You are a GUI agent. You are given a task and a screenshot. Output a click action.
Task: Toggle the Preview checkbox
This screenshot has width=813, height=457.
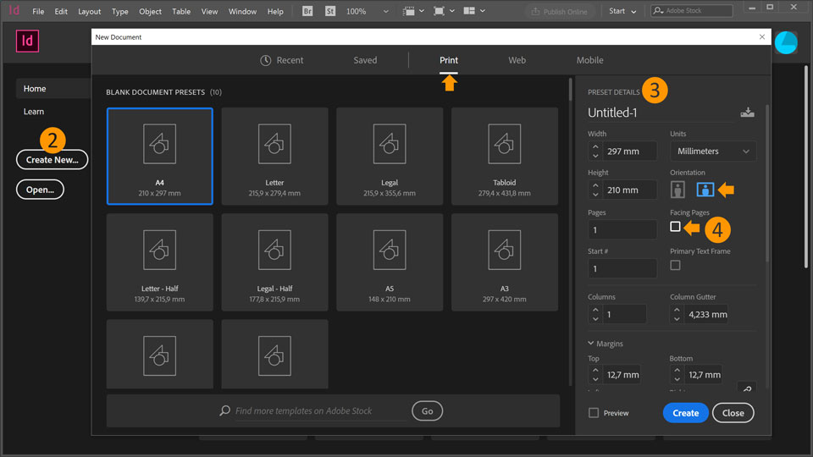point(594,413)
